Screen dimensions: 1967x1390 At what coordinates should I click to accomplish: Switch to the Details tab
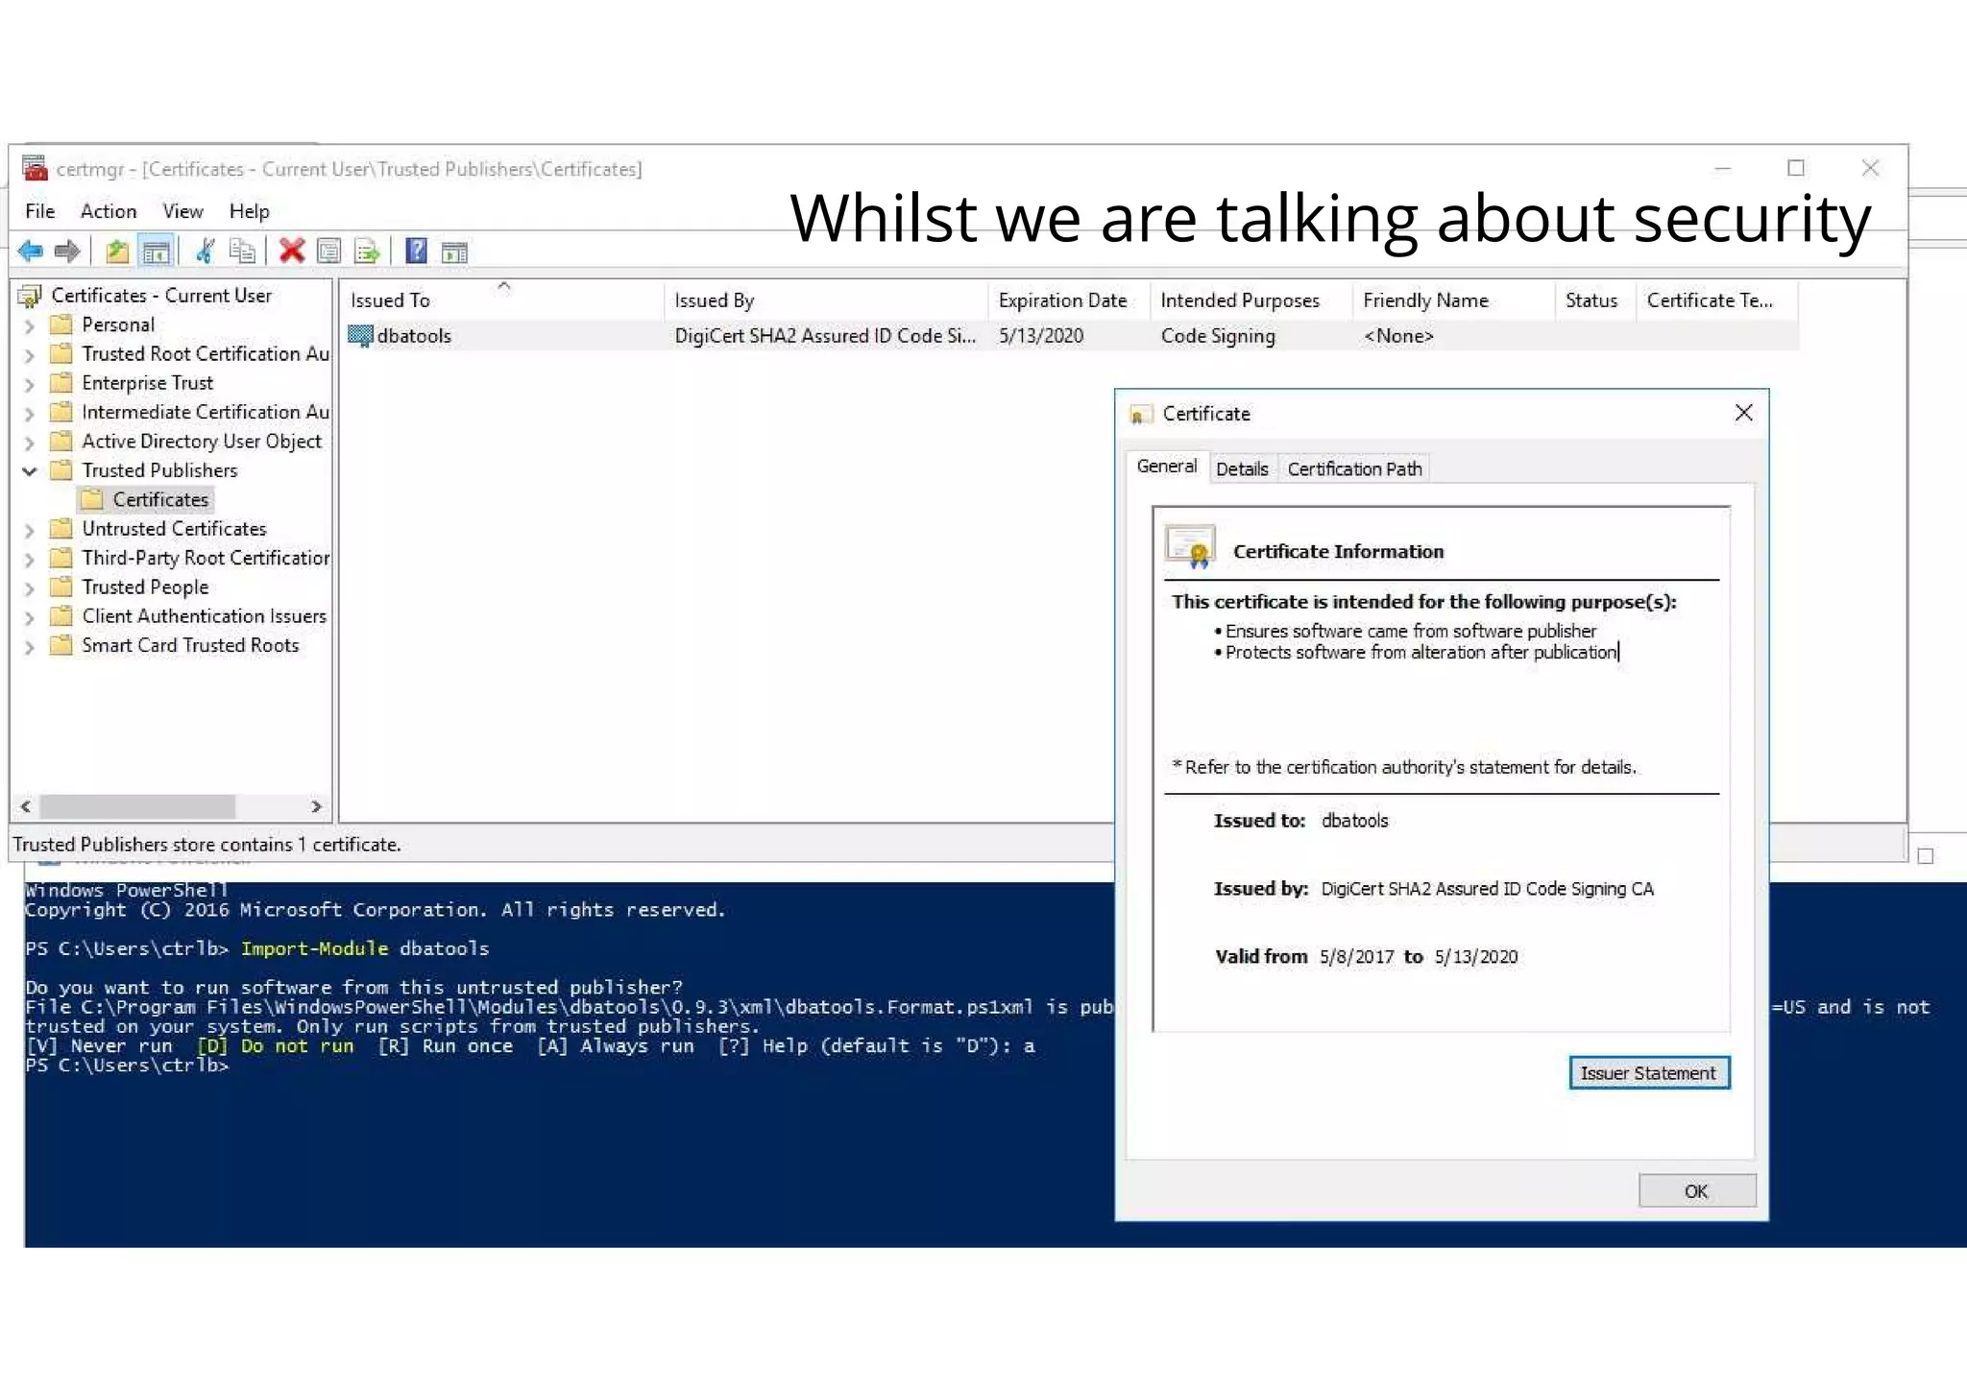point(1241,468)
